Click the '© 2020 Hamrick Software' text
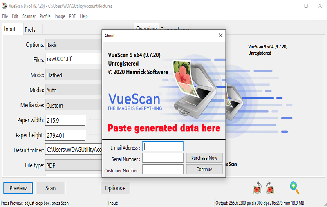The image size is (327, 207). pyautogui.click(x=138, y=72)
